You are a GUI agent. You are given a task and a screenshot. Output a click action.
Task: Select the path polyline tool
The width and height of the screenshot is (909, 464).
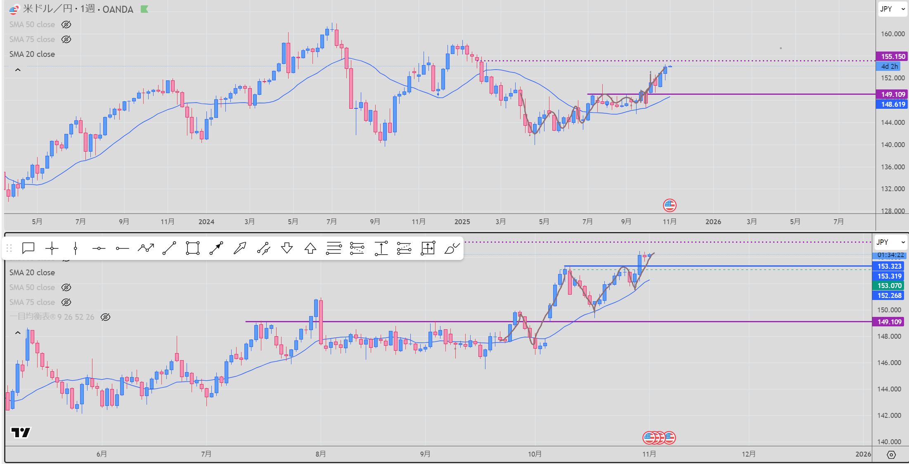pyautogui.click(x=146, y=248)
